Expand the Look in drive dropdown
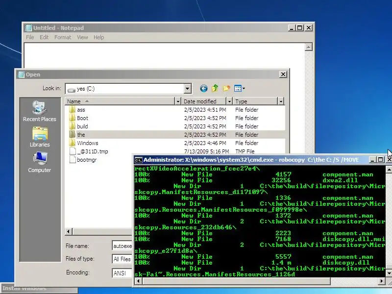Viewport: 392px width, 294px height. pos(187,89)
